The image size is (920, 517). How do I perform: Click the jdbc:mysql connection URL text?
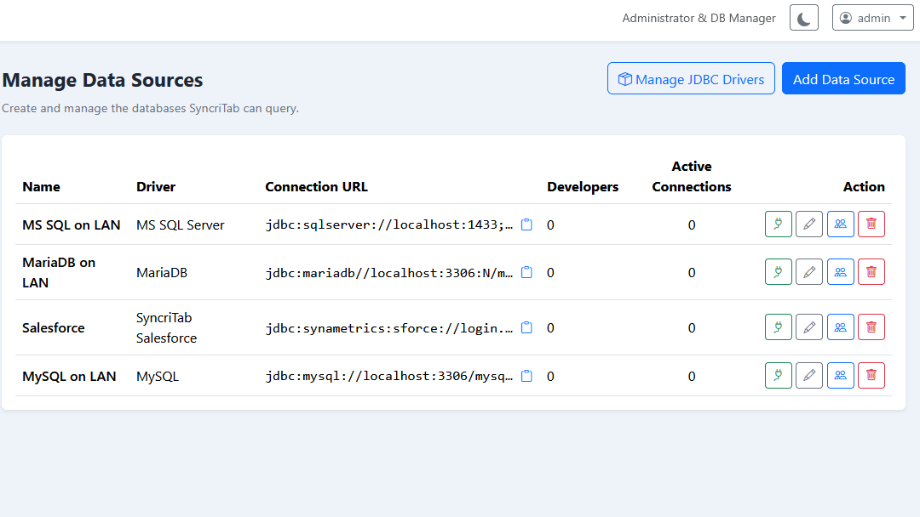coord(389,376)
